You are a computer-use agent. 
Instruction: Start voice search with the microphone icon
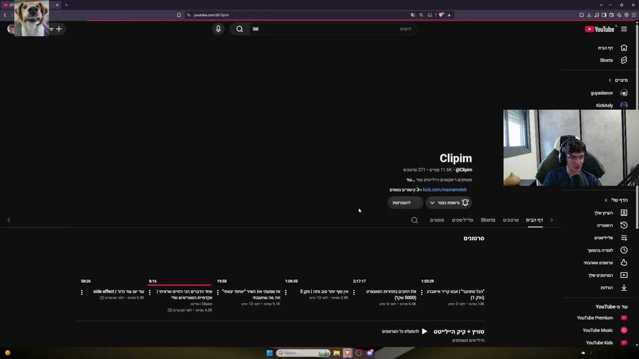pos(218,29)
